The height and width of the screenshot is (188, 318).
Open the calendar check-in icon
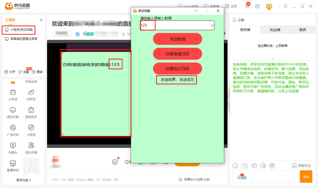coord(257,6)
